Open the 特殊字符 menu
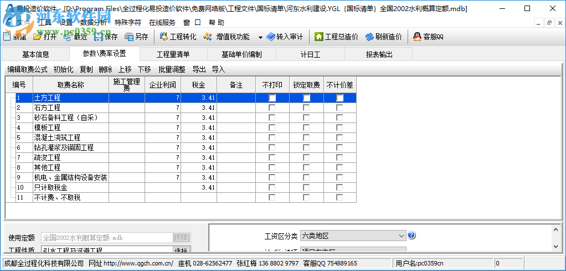 coord(128,22)
